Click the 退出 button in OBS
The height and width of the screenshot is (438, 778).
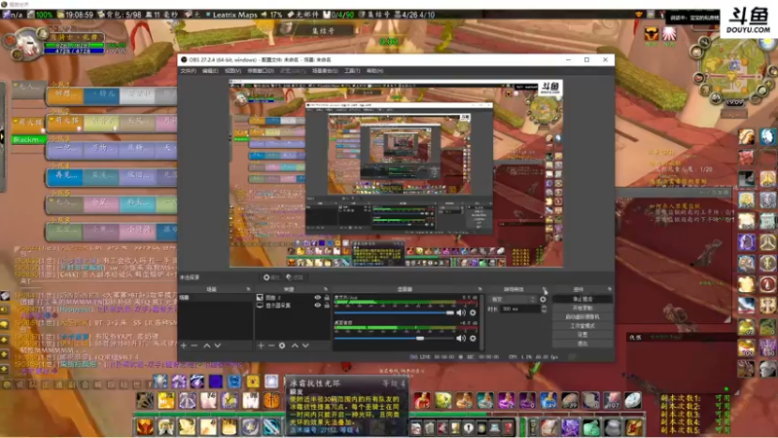(x=583, y=344)
